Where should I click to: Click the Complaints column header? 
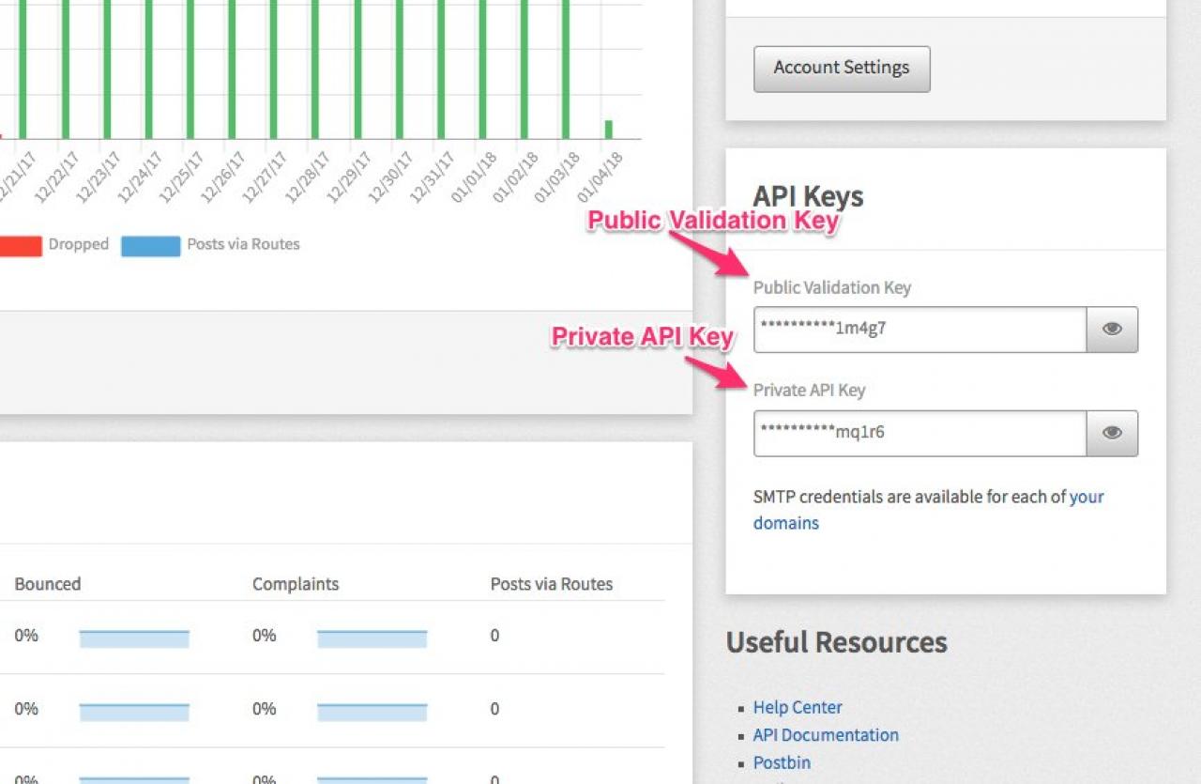point(296,584)
